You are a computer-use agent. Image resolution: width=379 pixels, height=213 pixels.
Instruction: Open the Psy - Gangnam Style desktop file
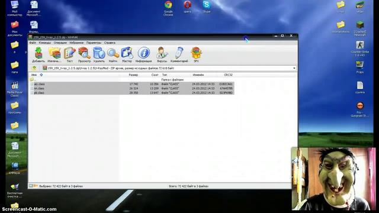coord(360,109)
